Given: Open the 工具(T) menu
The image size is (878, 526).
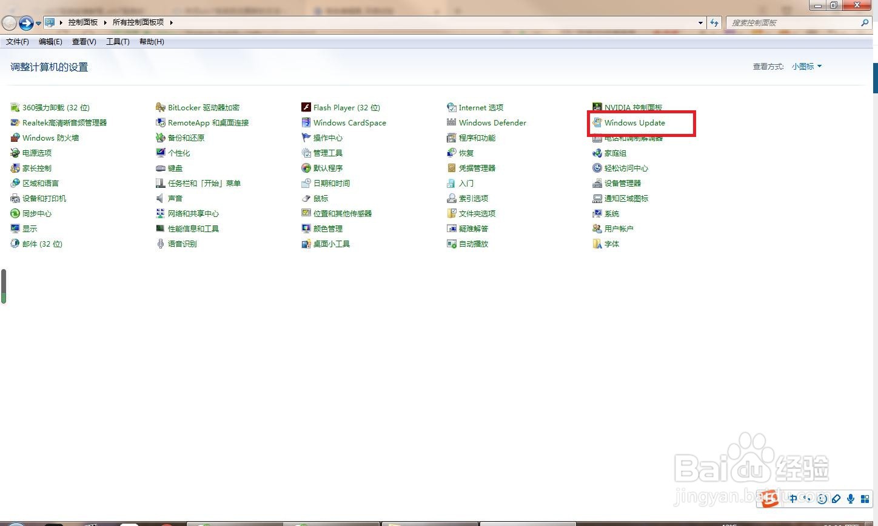Looking at the screenshot, I should click(118, 42).
